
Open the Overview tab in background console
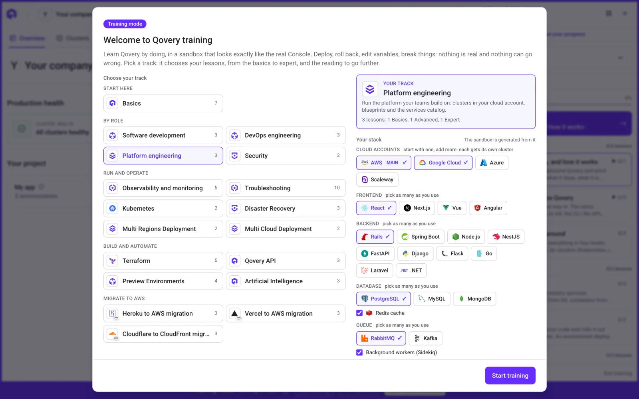pyautogui.click(x=27, y=38)
